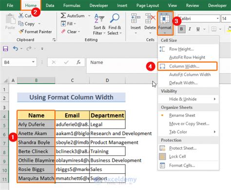The height and width of the screenshot is (190, 231).
Task: Select column B header
Action: [x=36, y=80]
